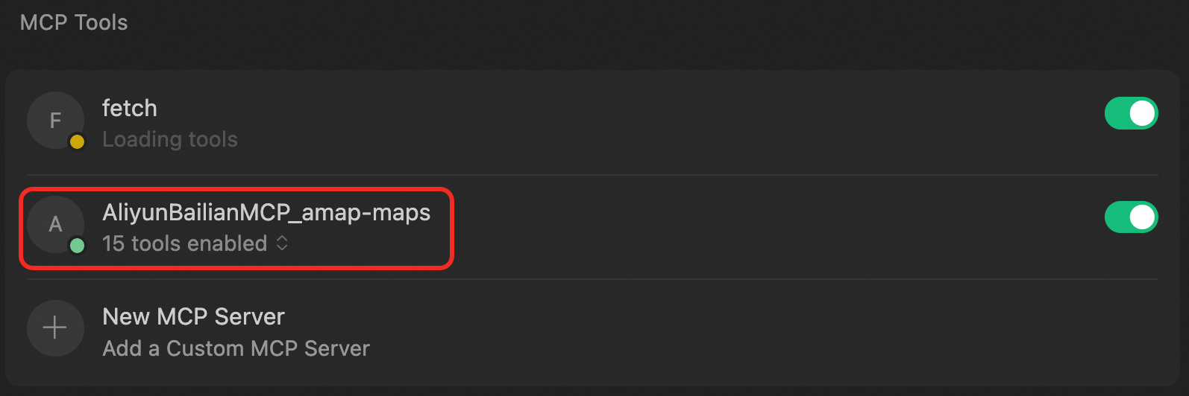Image resolution: width=1189 pixels, height=396 pixels.
Task: Click the red outline around the amap-maps entry
Action: (236, 189)
